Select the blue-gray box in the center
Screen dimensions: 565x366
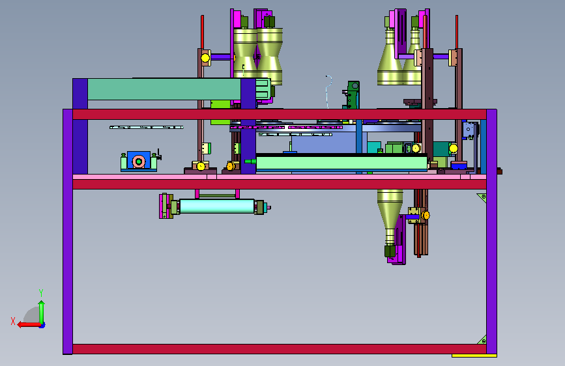point(324,142)
